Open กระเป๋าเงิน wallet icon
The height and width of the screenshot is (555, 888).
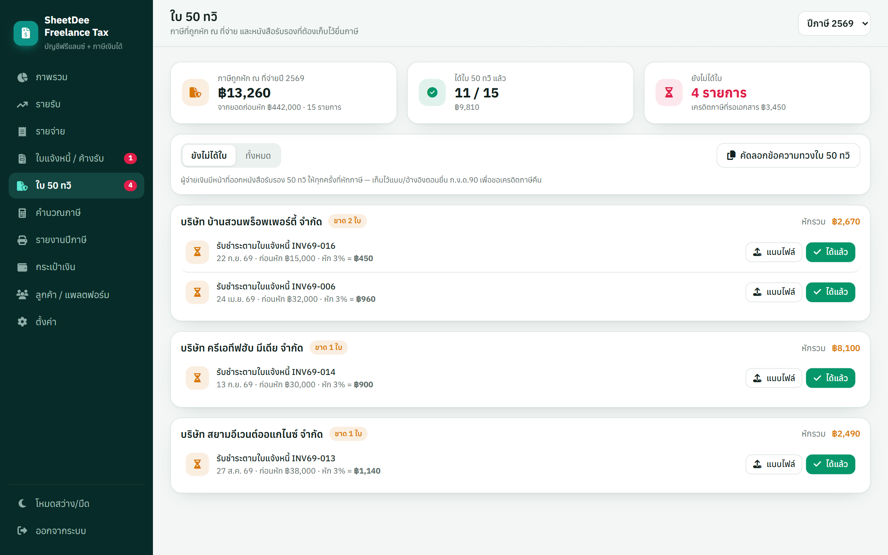pyautogui.click(x=22, y=267)
